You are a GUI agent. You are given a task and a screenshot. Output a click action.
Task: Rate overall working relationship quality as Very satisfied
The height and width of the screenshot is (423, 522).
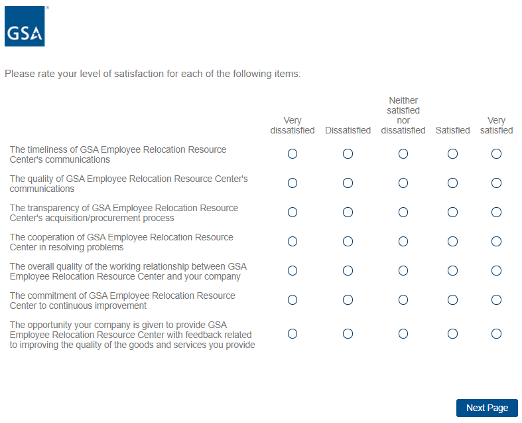pyautogui.click(x=496, y=271)
